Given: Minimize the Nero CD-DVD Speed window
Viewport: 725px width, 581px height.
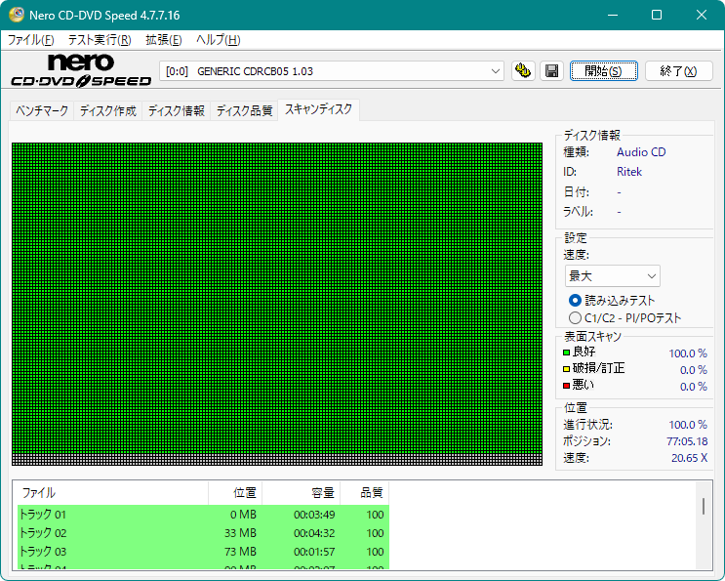Looking at the screenshot, I should point(613,15).
